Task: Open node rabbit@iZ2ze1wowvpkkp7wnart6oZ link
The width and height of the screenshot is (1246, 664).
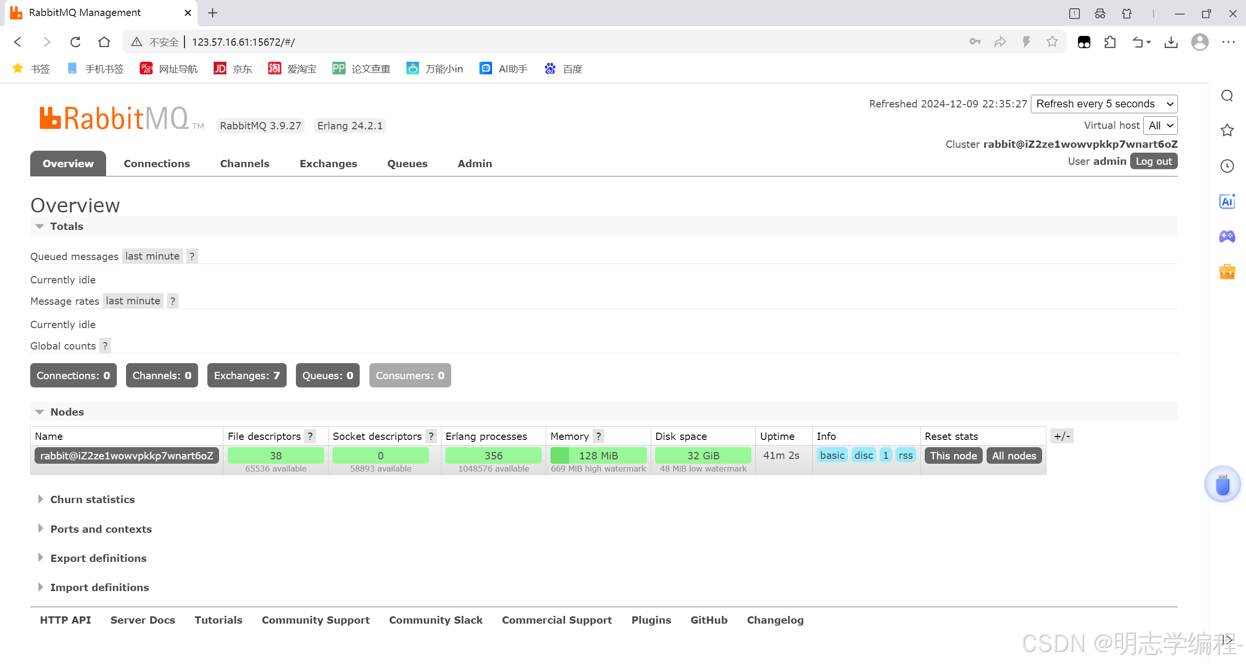Action: point(127,455)
